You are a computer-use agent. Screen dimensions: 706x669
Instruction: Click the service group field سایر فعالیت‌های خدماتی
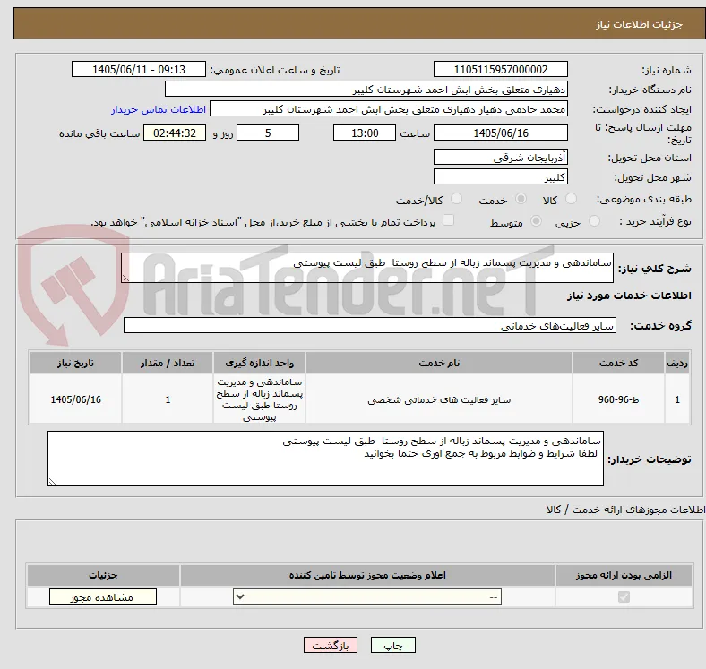click(370, 325)
